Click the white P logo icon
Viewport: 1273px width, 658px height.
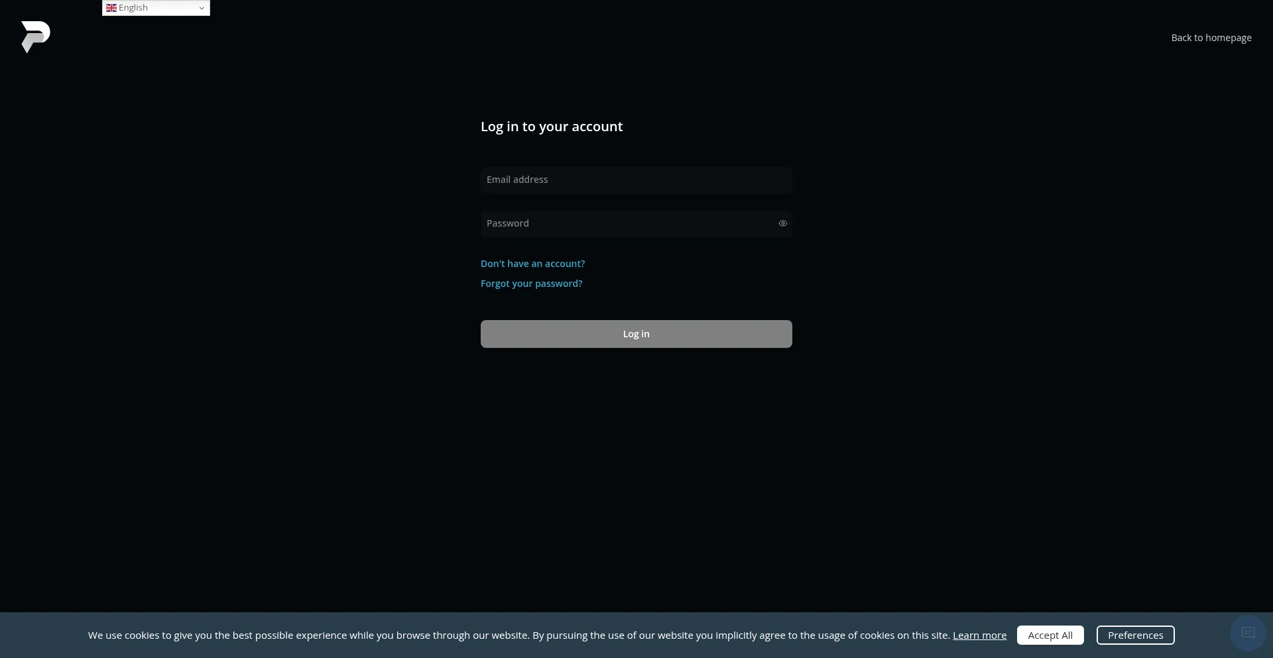coord(36,36)
